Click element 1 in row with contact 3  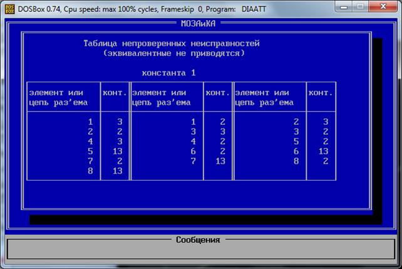tap(90, 122)
